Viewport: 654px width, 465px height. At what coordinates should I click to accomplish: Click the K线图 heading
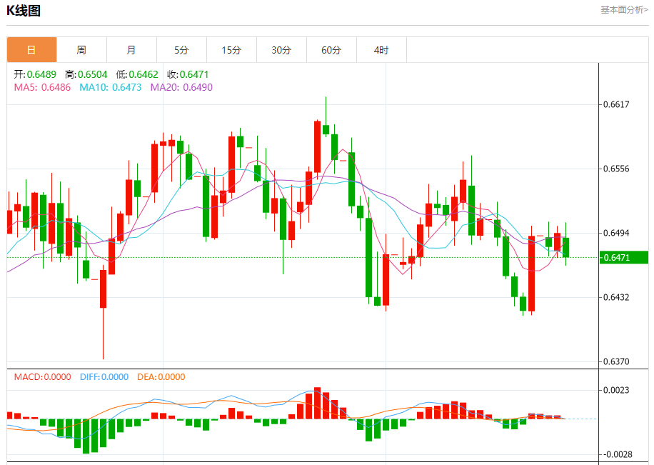point(24,11)
